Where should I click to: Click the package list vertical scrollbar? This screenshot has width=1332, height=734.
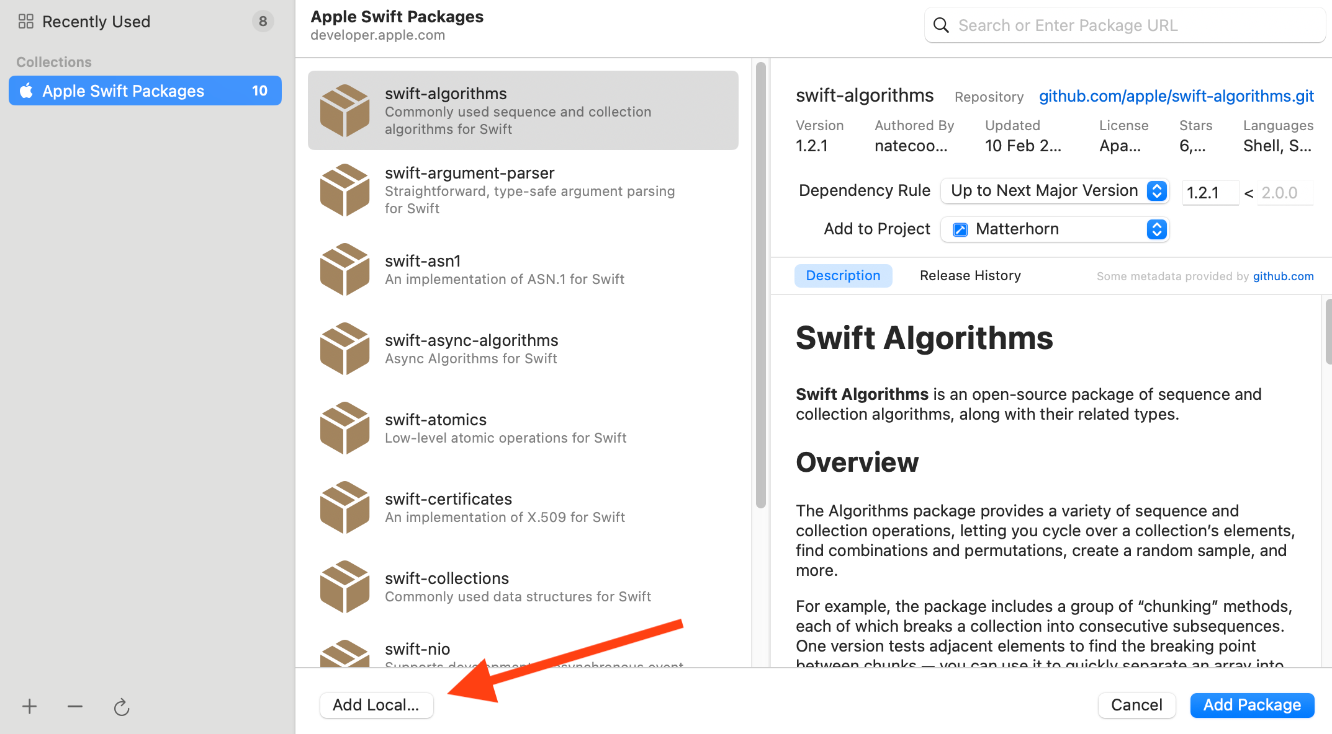click(x=761, y=285)
